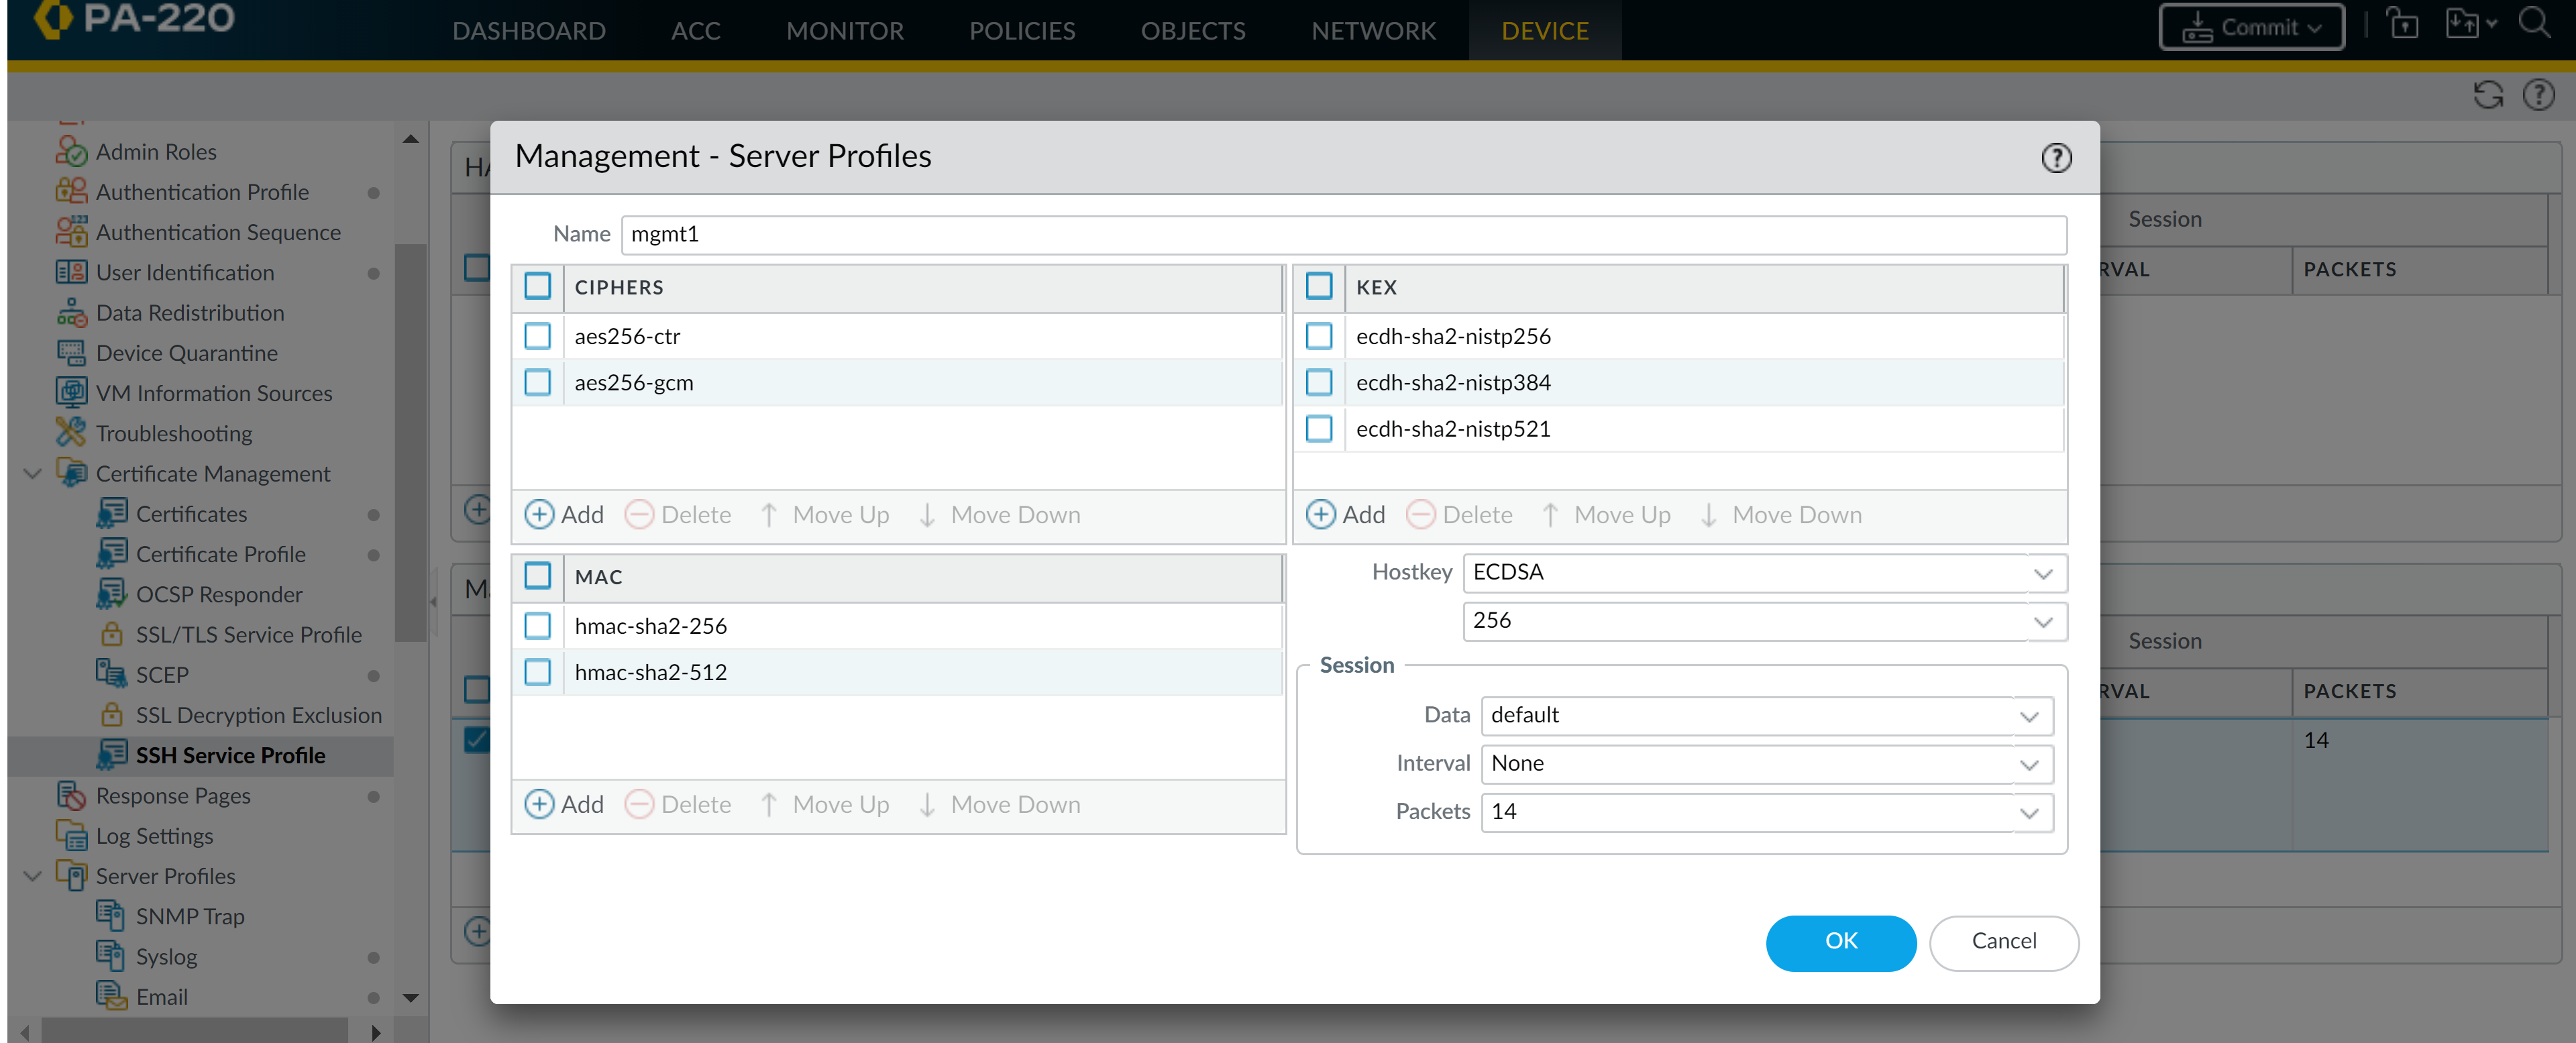Image resolution: width=2576 pixels, height=1043 pixels.
Task: Click the Add plus icon under MAC
Action: point(539,804)
